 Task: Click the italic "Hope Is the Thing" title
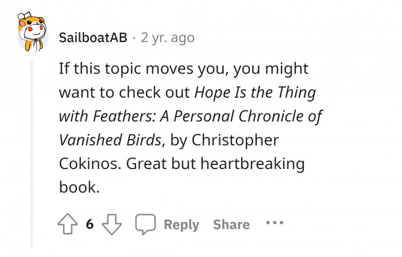256,92
